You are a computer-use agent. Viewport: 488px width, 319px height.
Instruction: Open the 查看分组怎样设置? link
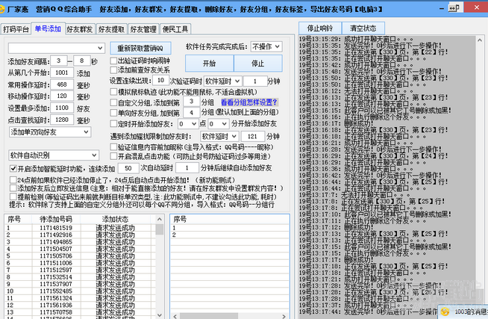tap(249, 102)
